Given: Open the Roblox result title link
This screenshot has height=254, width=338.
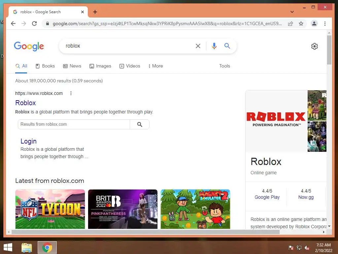Looking at the screenshot, I should click(25, 103).
